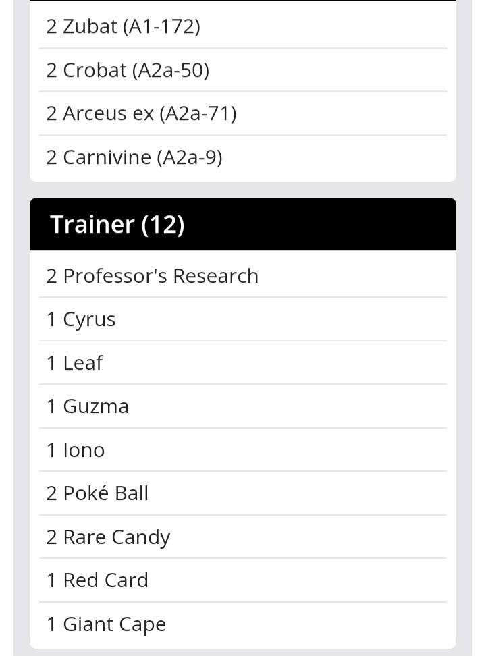Click the A2a-50 set code text
Image resolution: width=486 pixels, height=656 pixels.
tap(171, 70)
